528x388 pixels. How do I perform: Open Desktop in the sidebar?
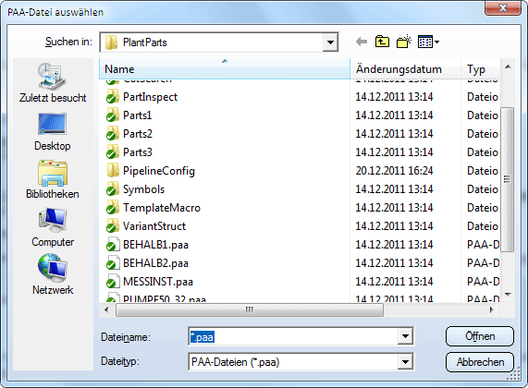(x=53, y=132)
